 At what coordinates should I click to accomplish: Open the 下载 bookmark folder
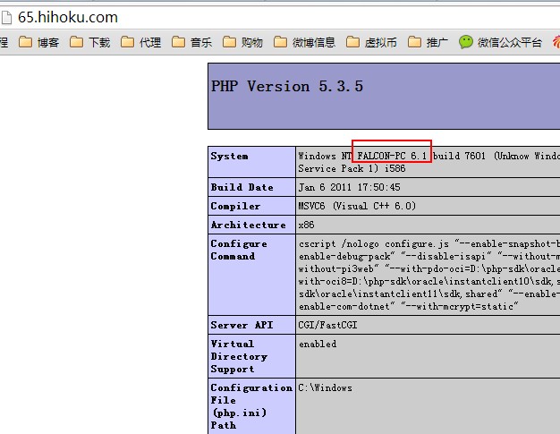(x=90, y=42)
